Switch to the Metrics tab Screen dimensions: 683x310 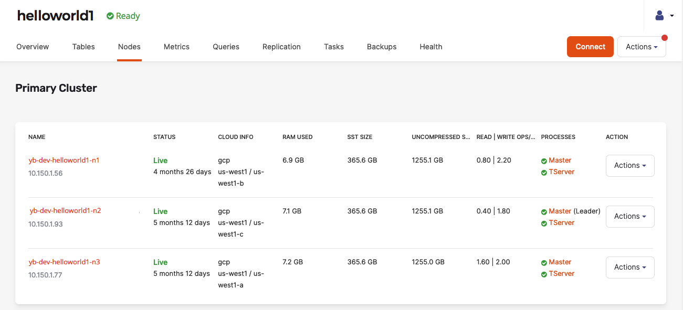point(176,47)
